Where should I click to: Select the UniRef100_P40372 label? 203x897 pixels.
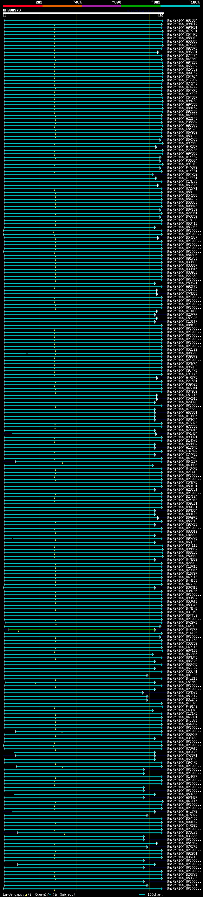point(182,167)
